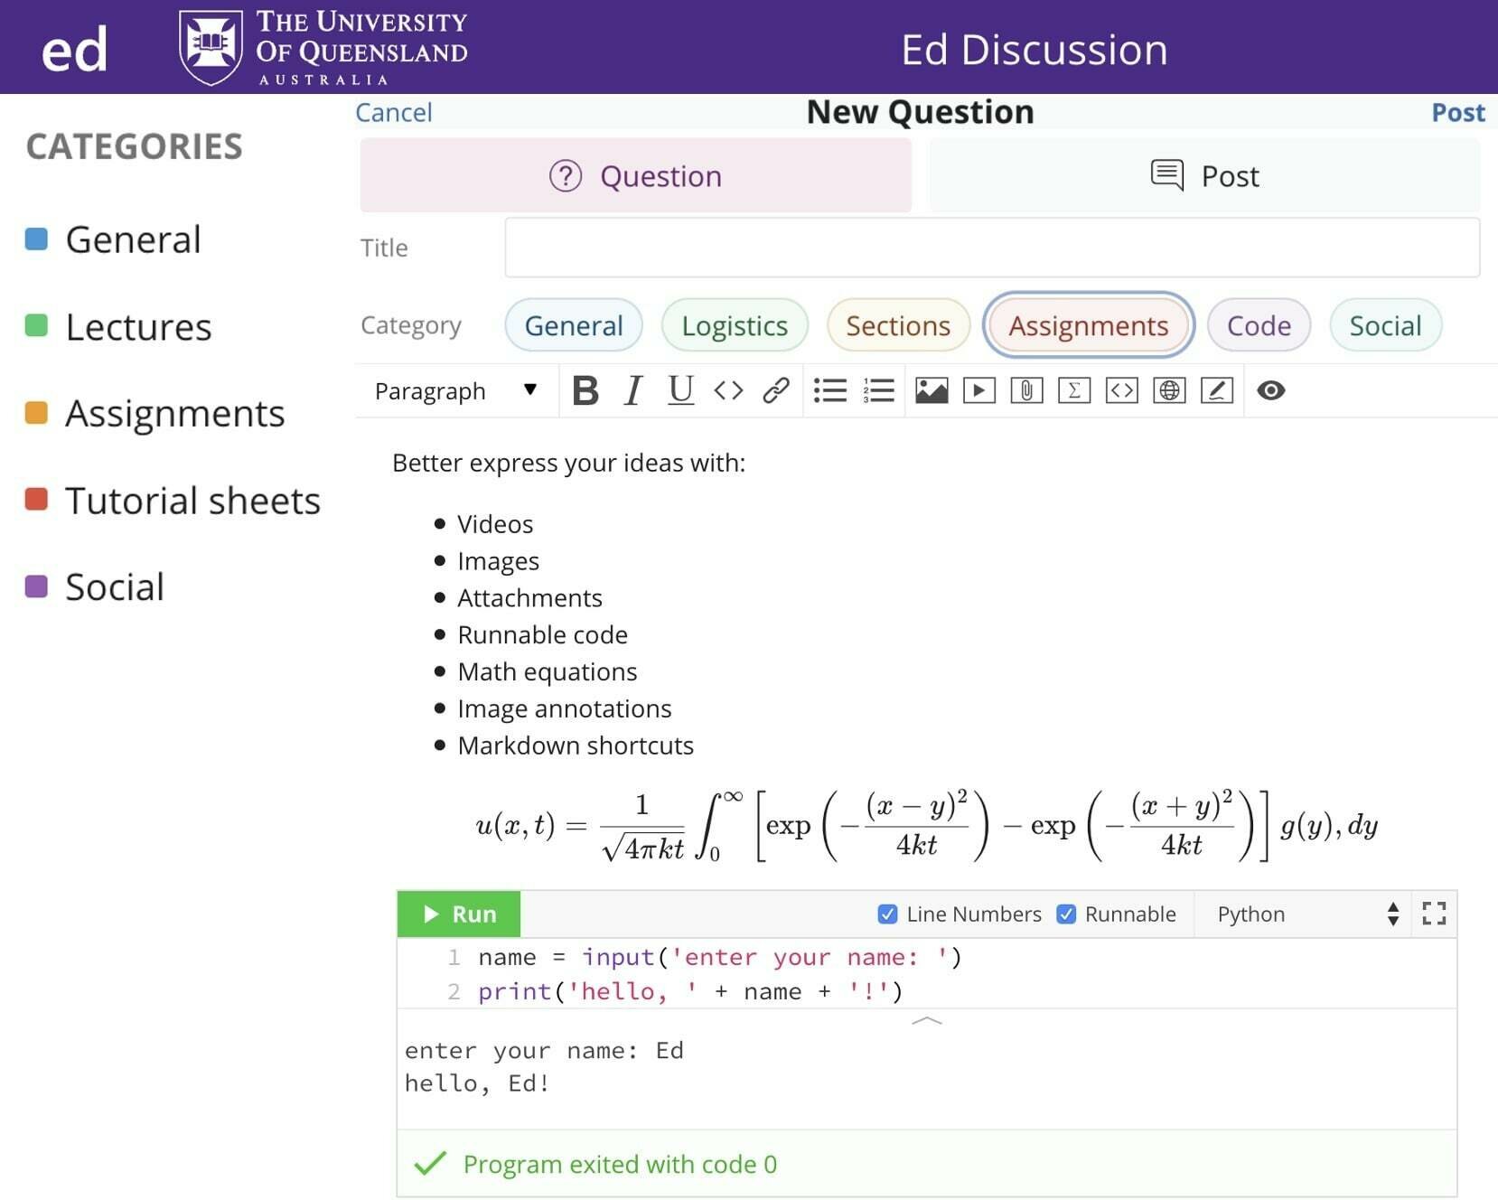Image resolution: width=1498 pixels, height=1200 pixels.
Task: Embed web content with globe icon
Action: click(x=1169, y=391)
